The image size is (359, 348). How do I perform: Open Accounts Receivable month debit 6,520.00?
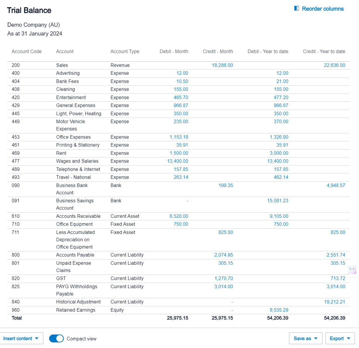(179, 216)
